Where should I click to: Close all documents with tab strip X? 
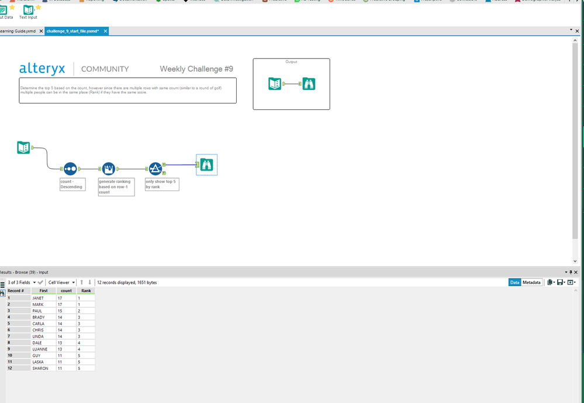pyautogui.click(x=578, y=32)
